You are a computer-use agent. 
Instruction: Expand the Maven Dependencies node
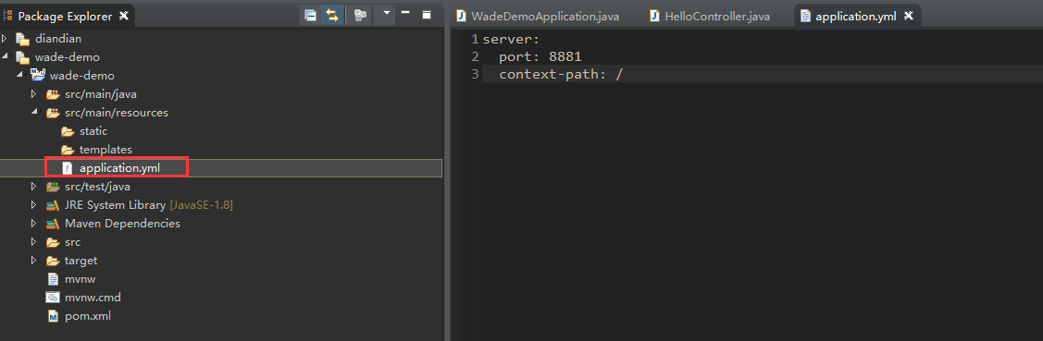coord(34,224)
